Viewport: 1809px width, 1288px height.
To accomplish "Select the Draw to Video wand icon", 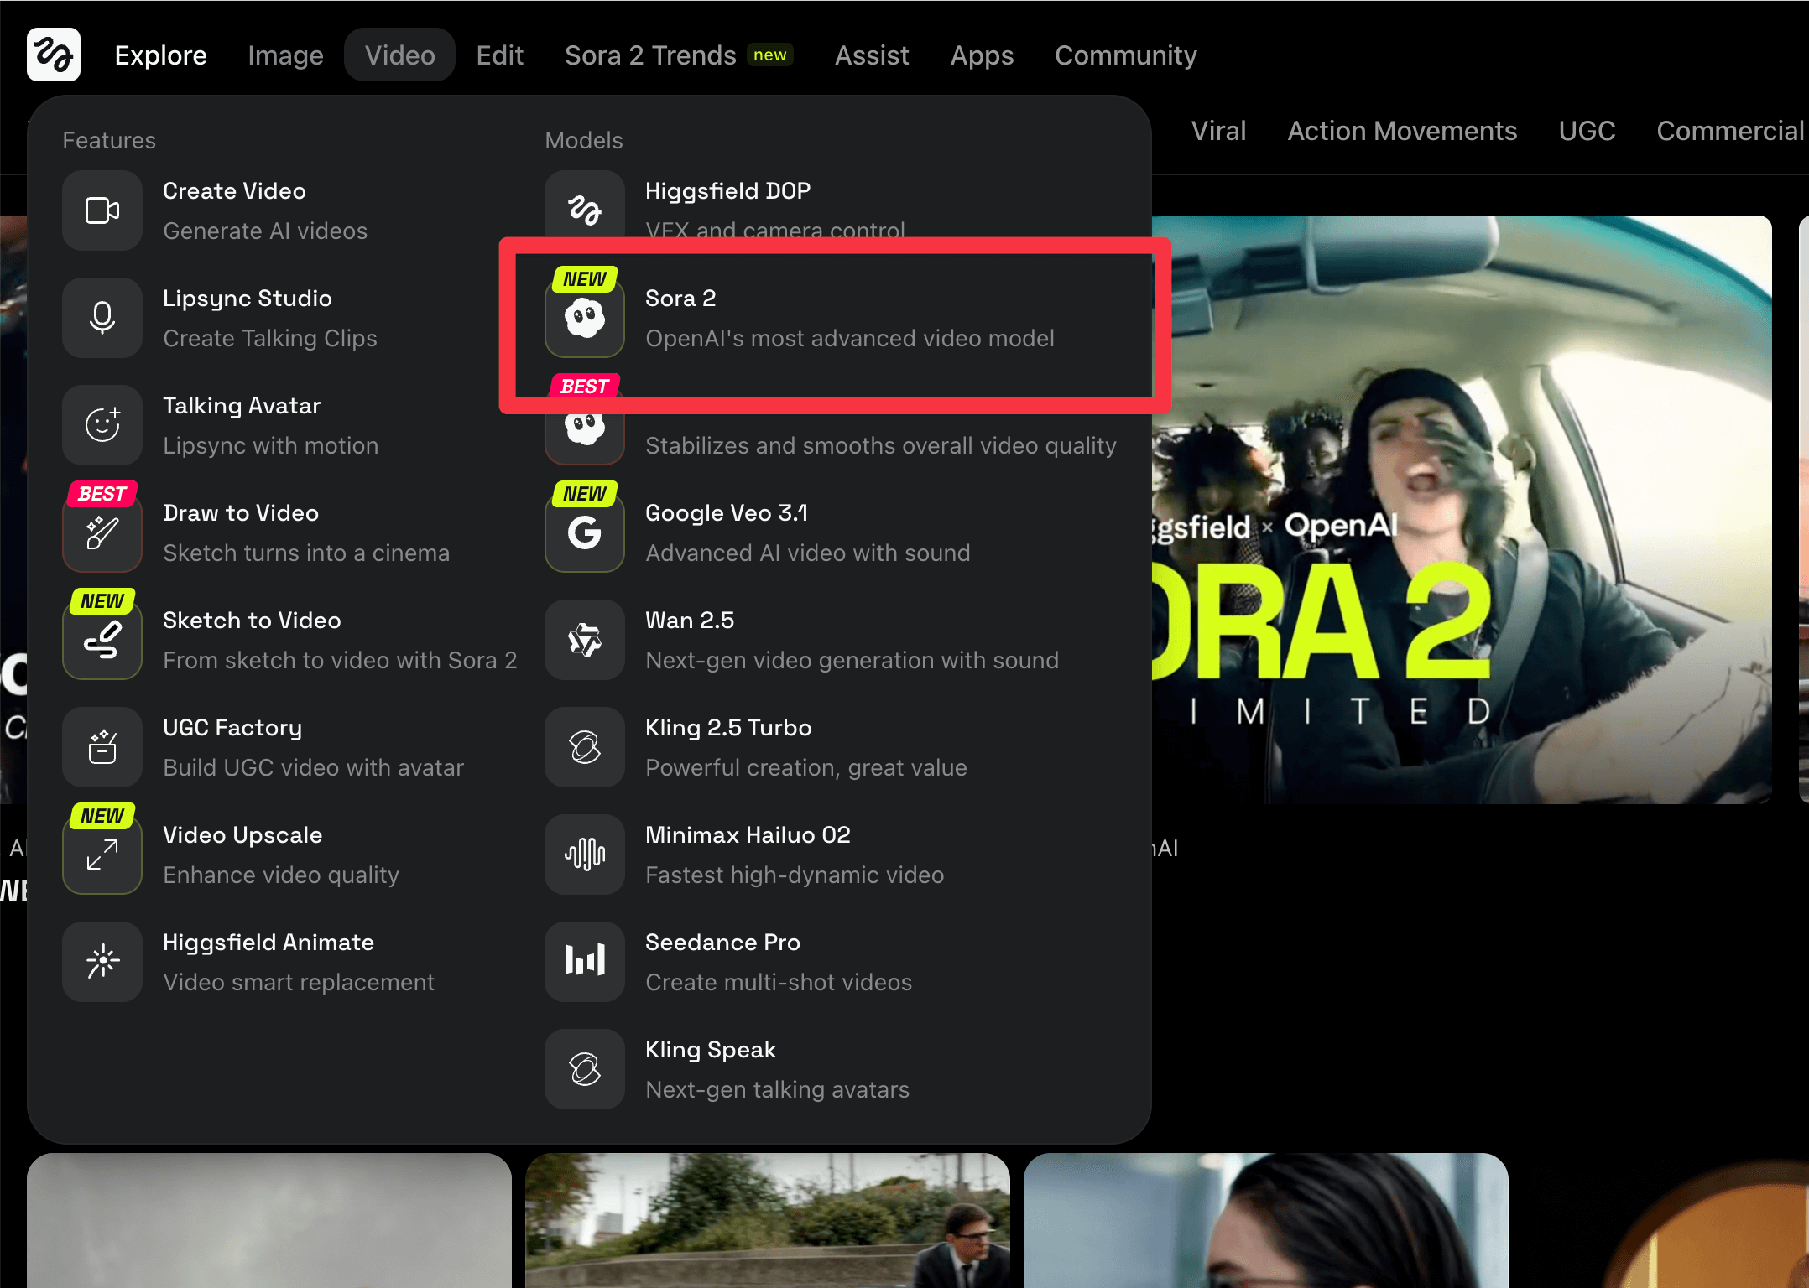I will 102,532.
